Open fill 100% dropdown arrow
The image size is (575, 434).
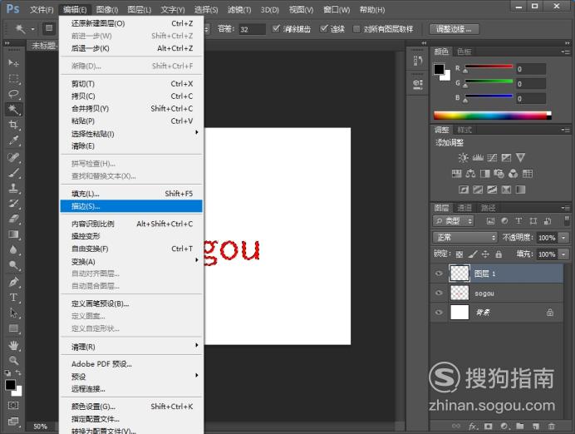click(x=563, y=254)
